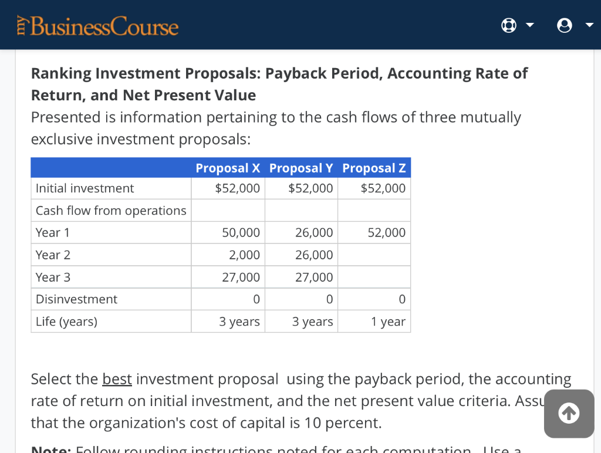Open the user account dropdown menu
Screen dimensions: 601x453
pyautogui.click(x=586, y=25)
